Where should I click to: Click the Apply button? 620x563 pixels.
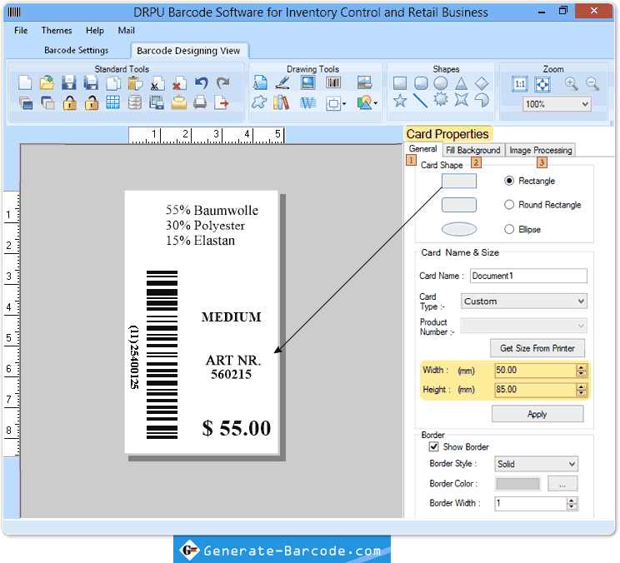(537, 414)
